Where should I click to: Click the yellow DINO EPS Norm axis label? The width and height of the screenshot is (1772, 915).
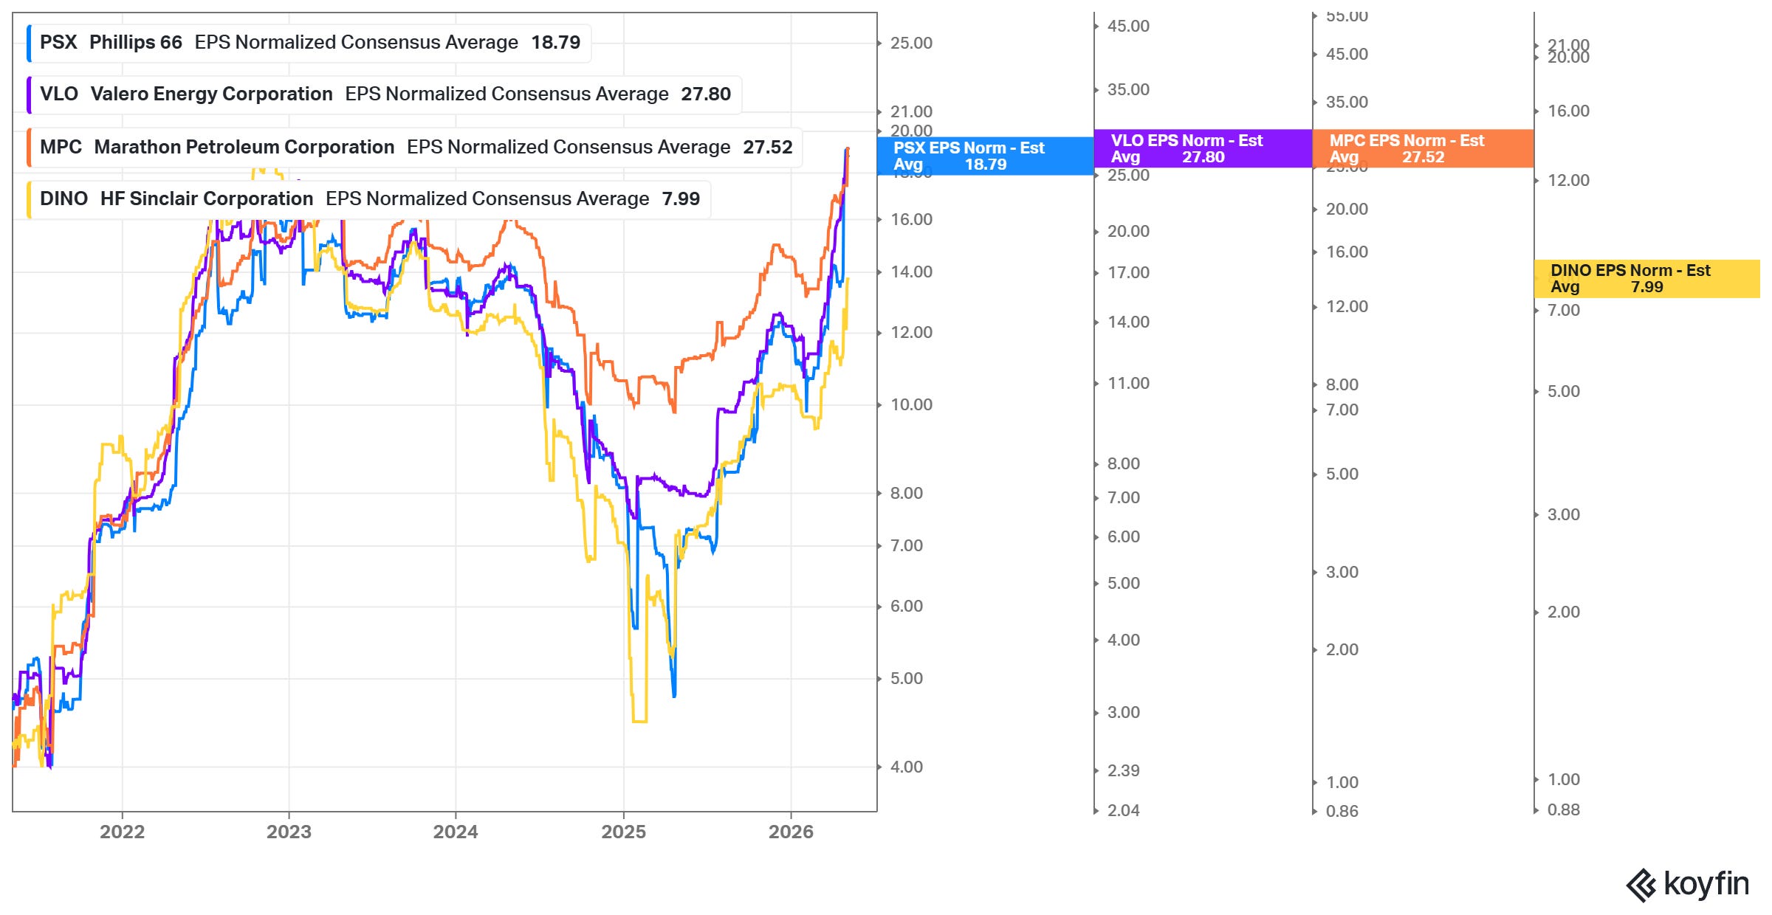coord(1646,279)
